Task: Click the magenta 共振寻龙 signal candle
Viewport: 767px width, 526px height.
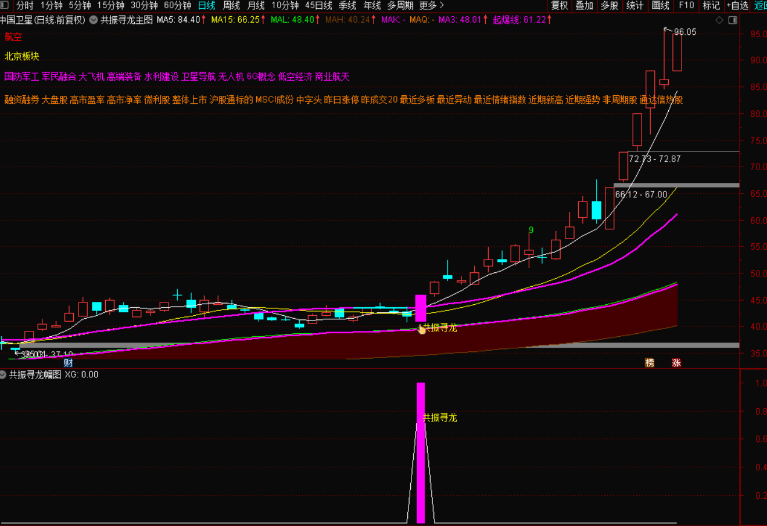Action: (x=421, y=308)
